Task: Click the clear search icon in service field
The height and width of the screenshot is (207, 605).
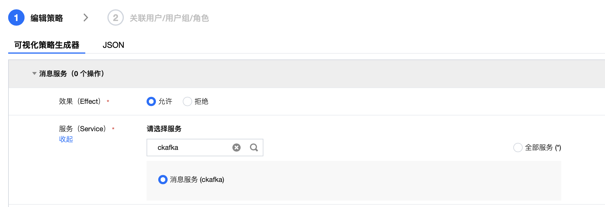Action: [237, 148]
